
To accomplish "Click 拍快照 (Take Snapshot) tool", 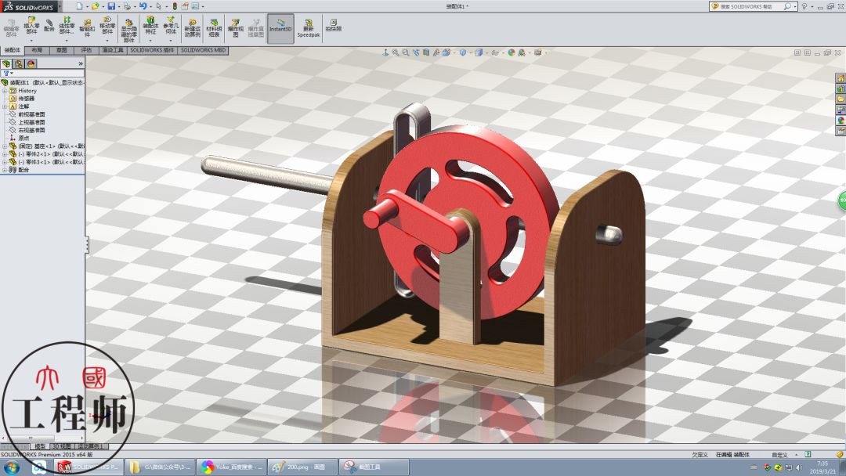I will (334, 25).
